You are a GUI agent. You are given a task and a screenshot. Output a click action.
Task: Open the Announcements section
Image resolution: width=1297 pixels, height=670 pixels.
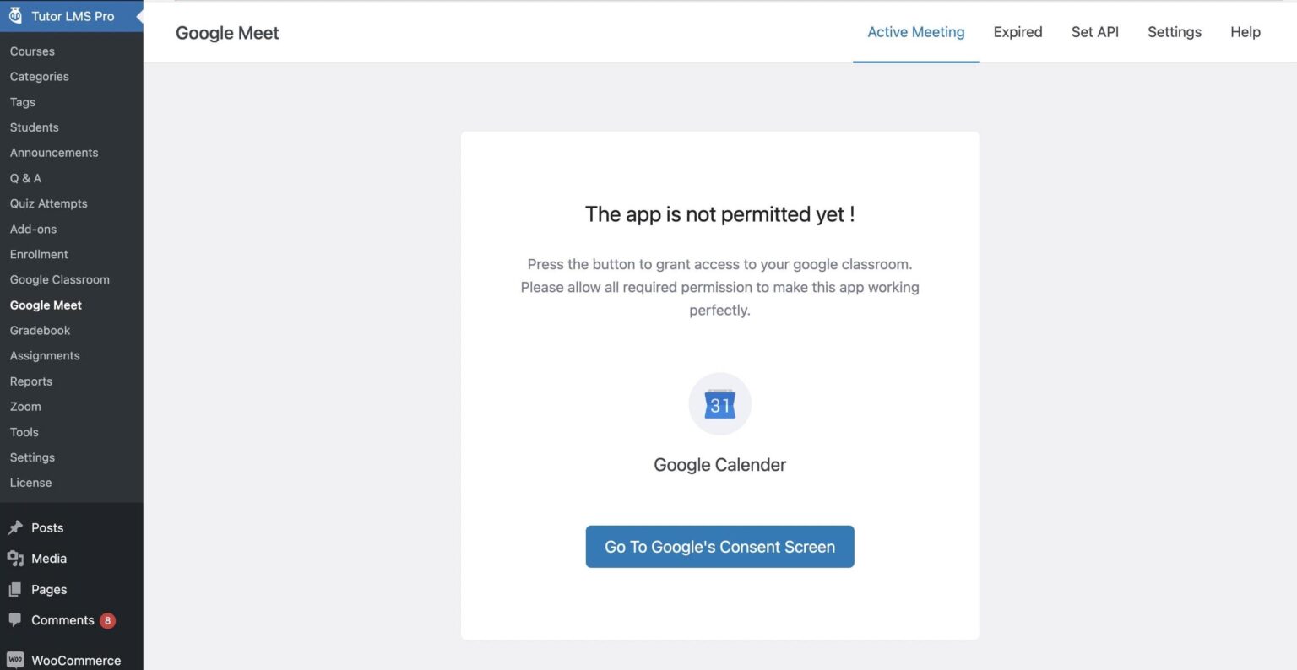click(x=53, y=153)
